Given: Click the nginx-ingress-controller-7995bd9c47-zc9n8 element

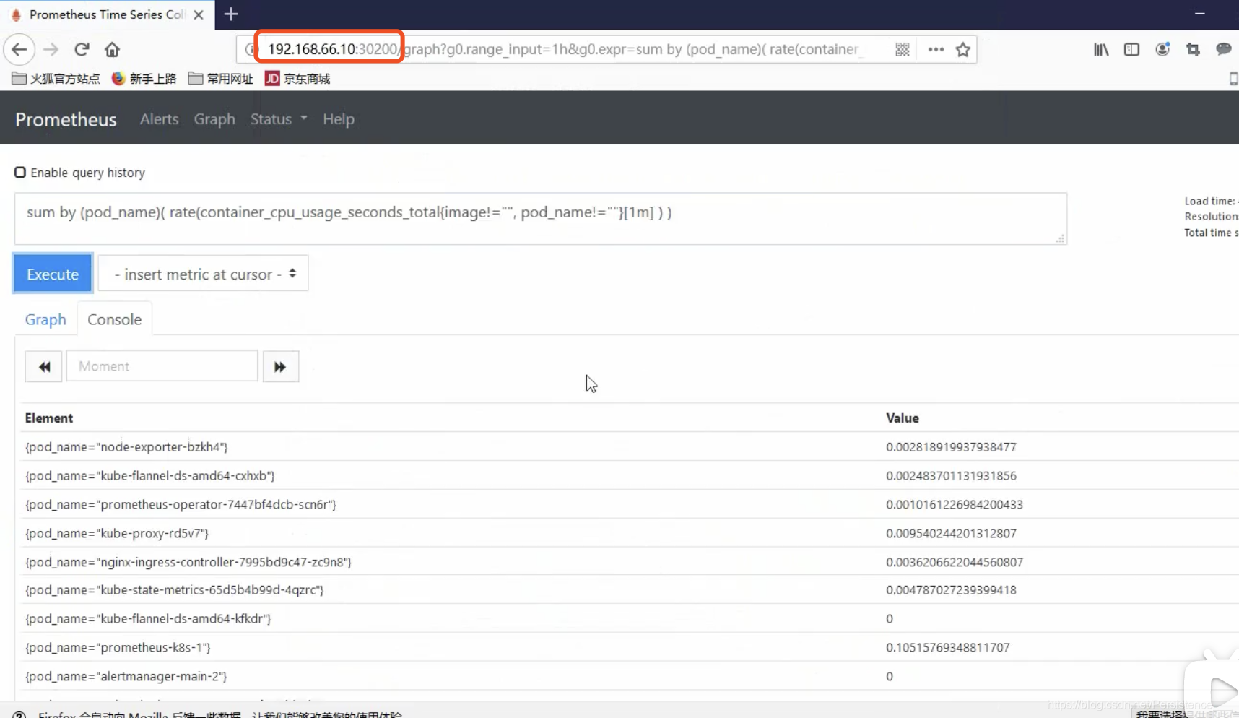Looking at the screenshot, I should click(x=188, y=562).
